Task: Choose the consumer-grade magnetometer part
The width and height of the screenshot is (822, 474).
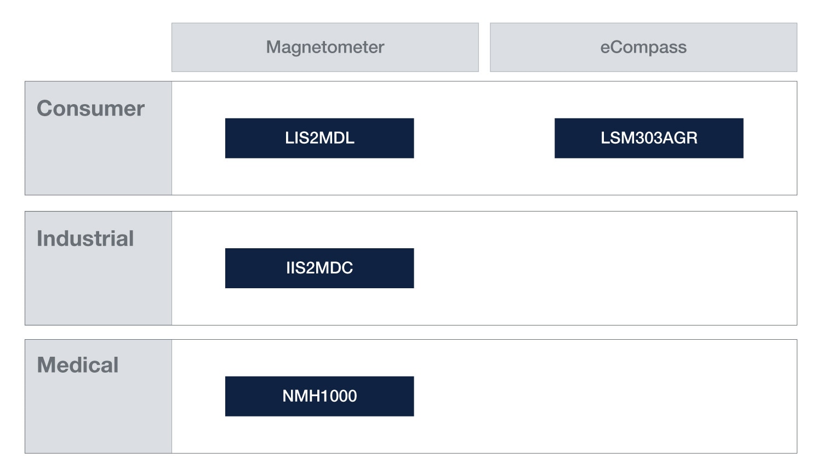Action: click(319, 138)
